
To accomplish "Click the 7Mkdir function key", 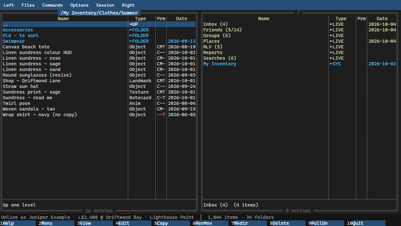I will pos(249,223).
